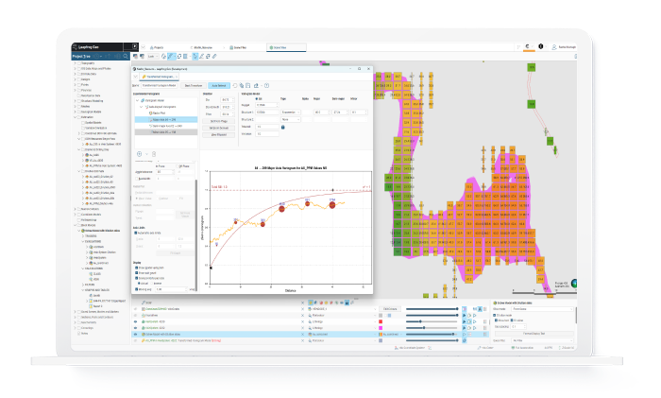Image resolution: width=661 pixels, height=398 pixels.
Task: Open the tab list chevron left of Projects tab
Action: [x=143, y=47]
